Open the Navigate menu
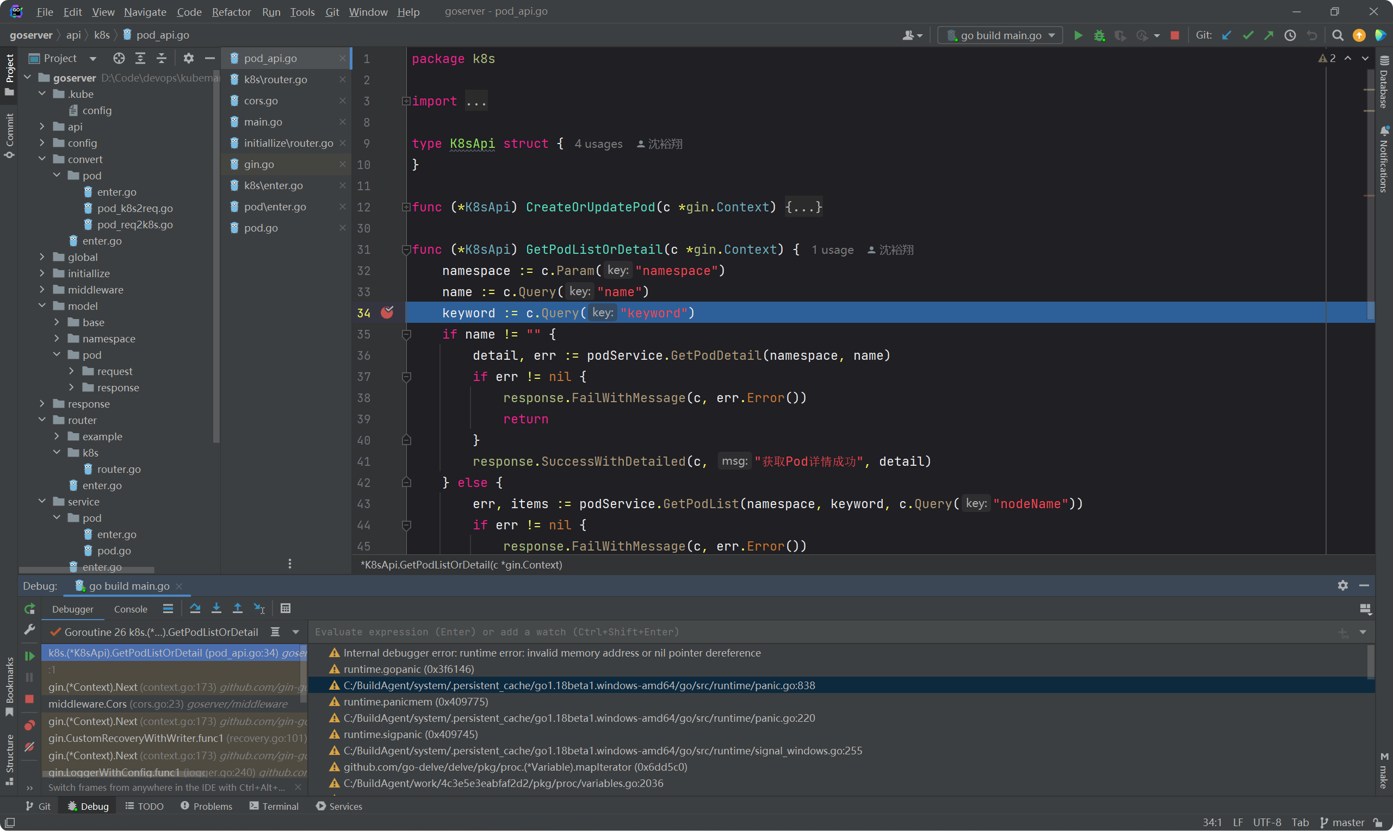Image resolution: width=1393 pixels, height=831 pixels. tap(145, 12)
